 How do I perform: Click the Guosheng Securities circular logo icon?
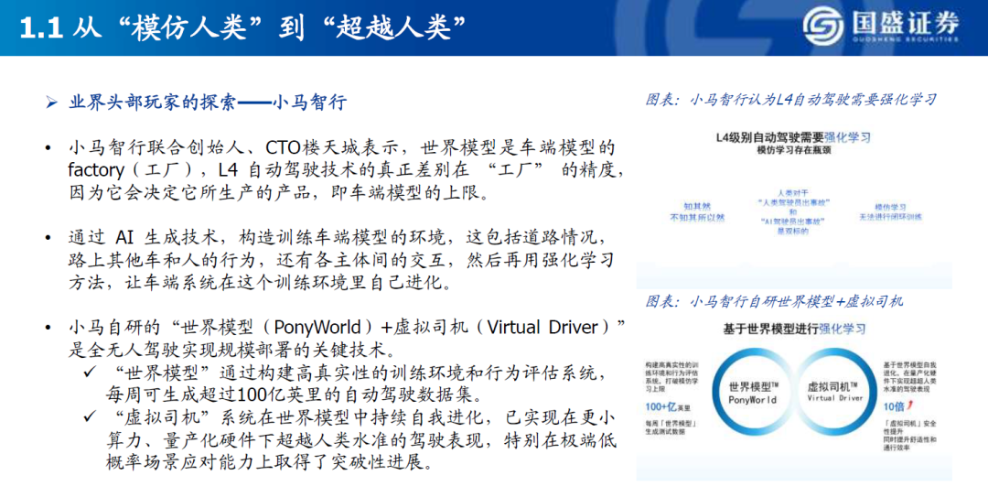pos(823,27)
